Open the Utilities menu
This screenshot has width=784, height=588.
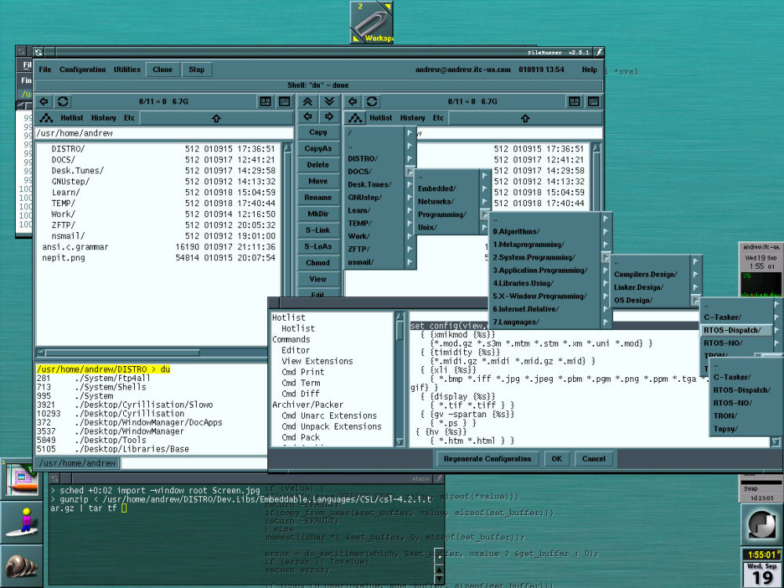(x=127, y=70)
